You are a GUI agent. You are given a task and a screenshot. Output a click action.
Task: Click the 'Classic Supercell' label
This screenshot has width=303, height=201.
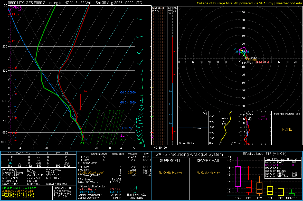(262, 118)
